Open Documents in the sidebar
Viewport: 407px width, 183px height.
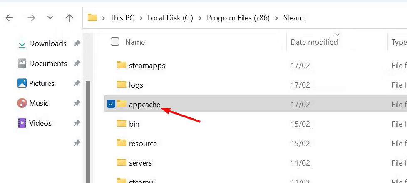pos(48,63)
